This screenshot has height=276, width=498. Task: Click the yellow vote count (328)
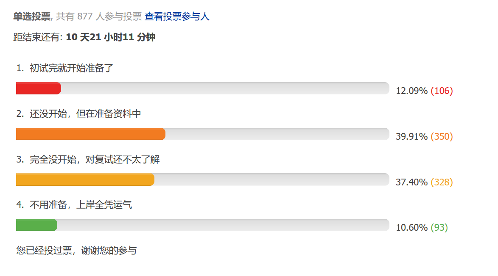tap(442, 182)
